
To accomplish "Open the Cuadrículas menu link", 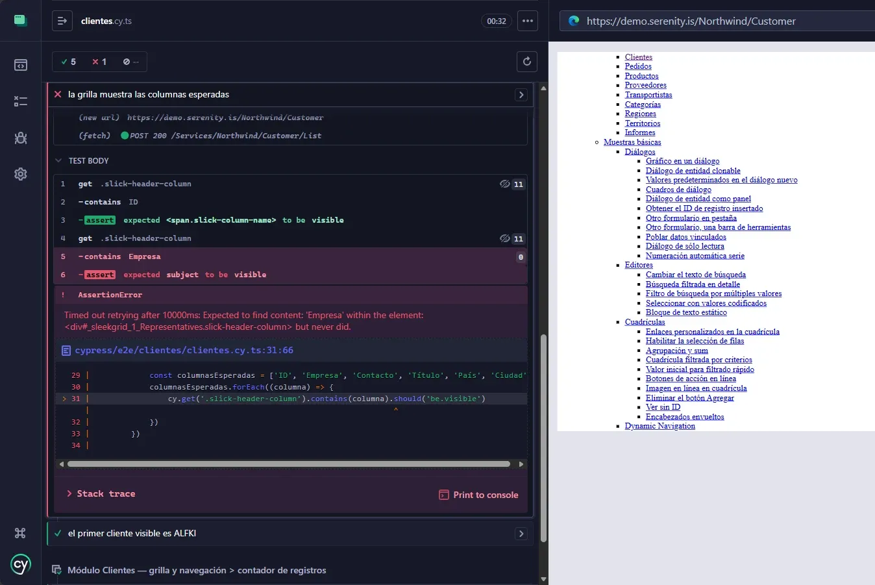I will 645,322.
